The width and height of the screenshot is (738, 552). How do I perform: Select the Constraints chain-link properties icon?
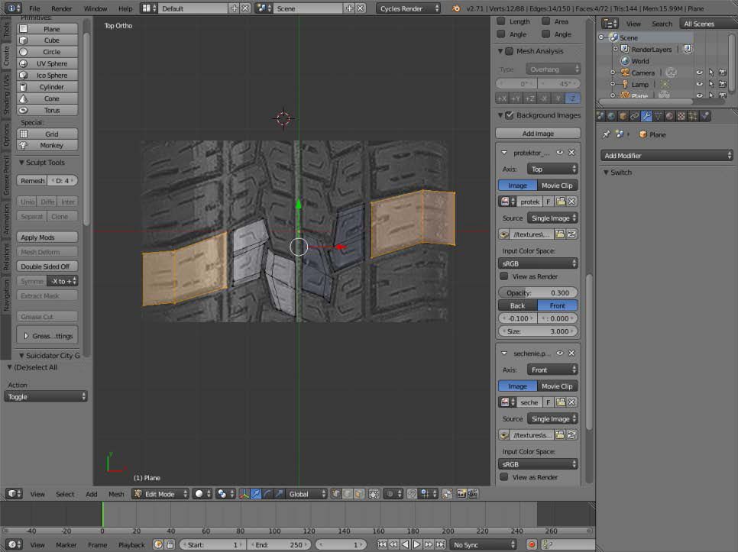pos(634,116)
